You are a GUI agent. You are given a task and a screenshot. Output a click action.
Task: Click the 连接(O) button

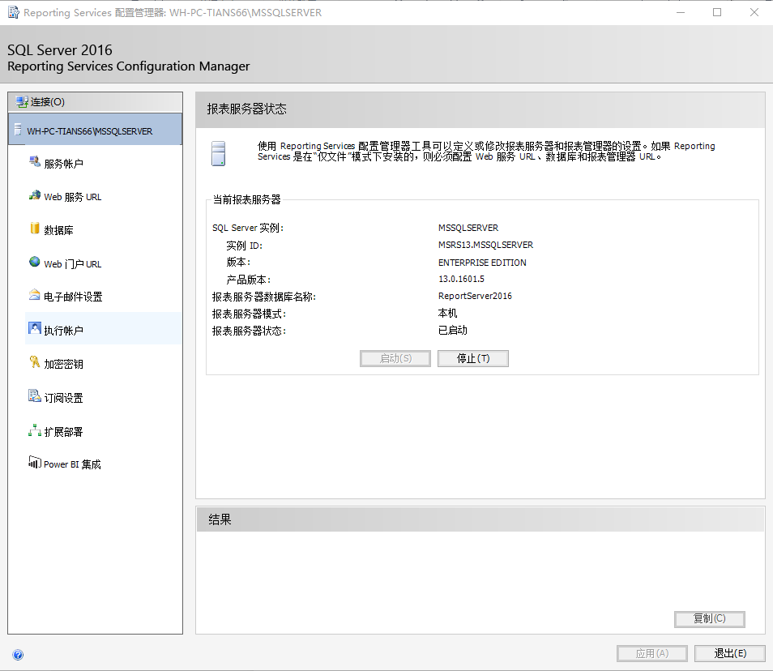95,102
